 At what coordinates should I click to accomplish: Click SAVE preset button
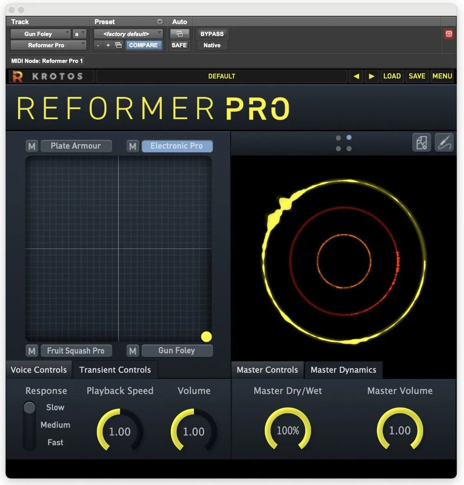(417, 76)
